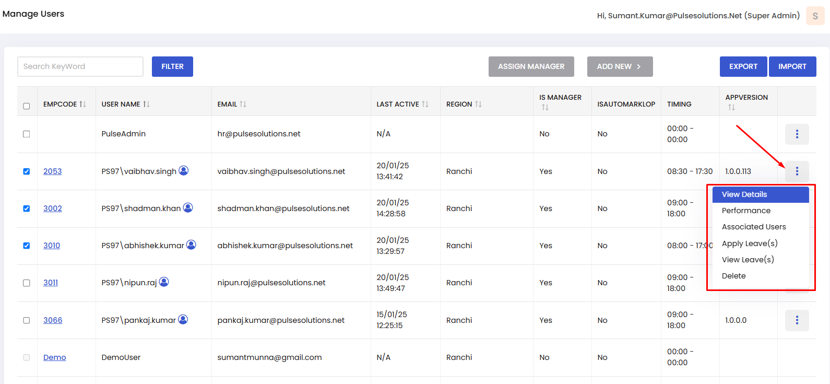Toggle the select-all checkbox in table header

(x=27, y=106)
